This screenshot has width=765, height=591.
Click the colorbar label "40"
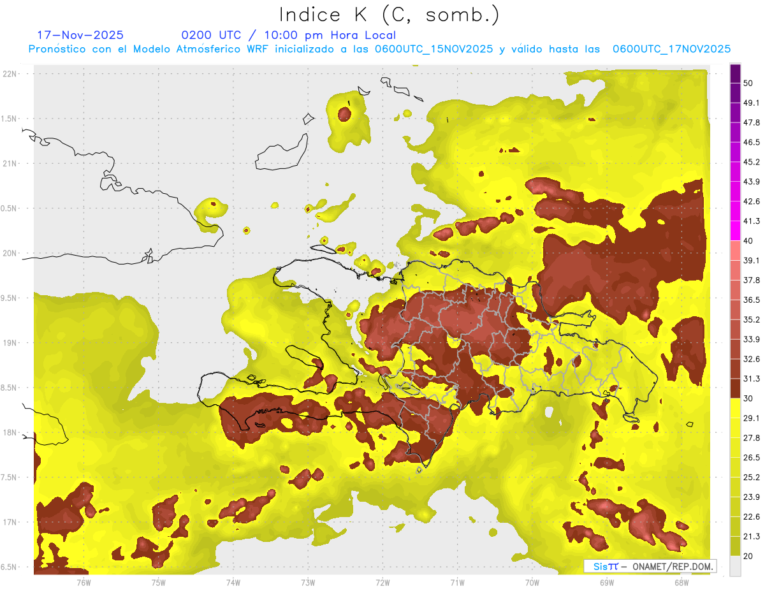pos(748,241)
